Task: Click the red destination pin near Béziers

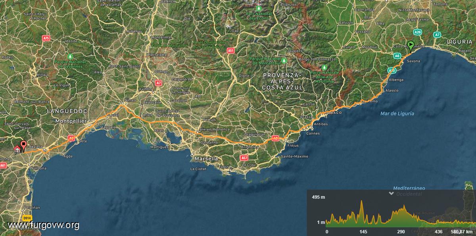Action: (x=23, y=146)
